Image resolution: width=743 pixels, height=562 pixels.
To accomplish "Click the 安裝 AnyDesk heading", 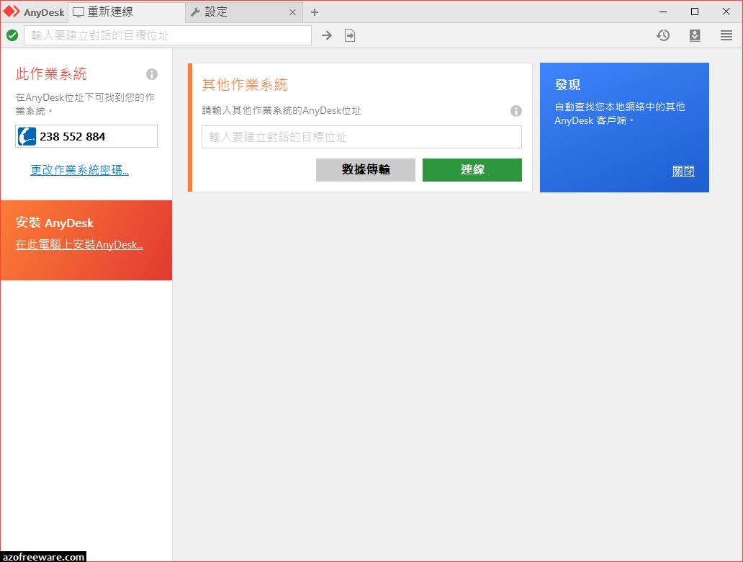I will click(55, 223).
